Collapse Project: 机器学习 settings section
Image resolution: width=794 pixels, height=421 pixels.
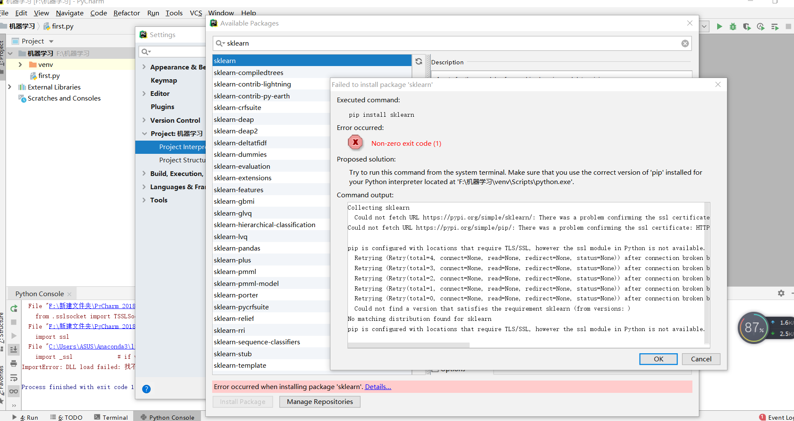[144, 133]
